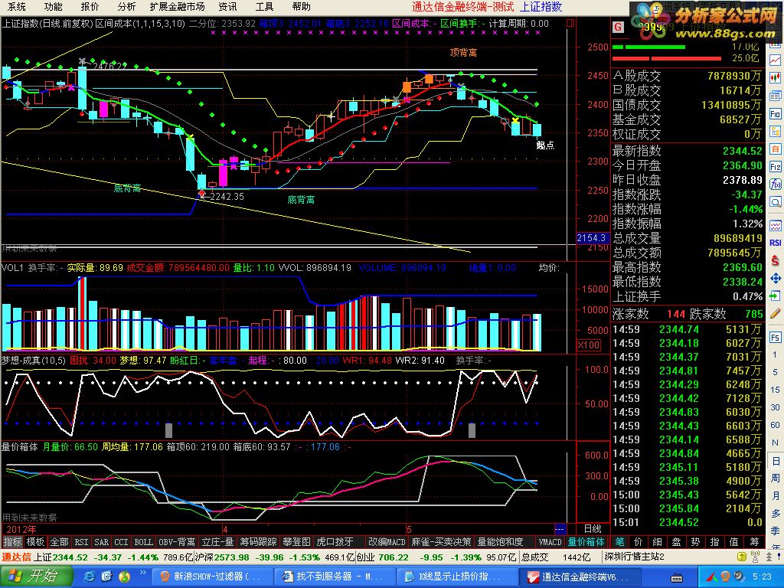Screen dimensions: 784x588
Task: Click the 模板 tab at bottom
Action: pos(35,542)
